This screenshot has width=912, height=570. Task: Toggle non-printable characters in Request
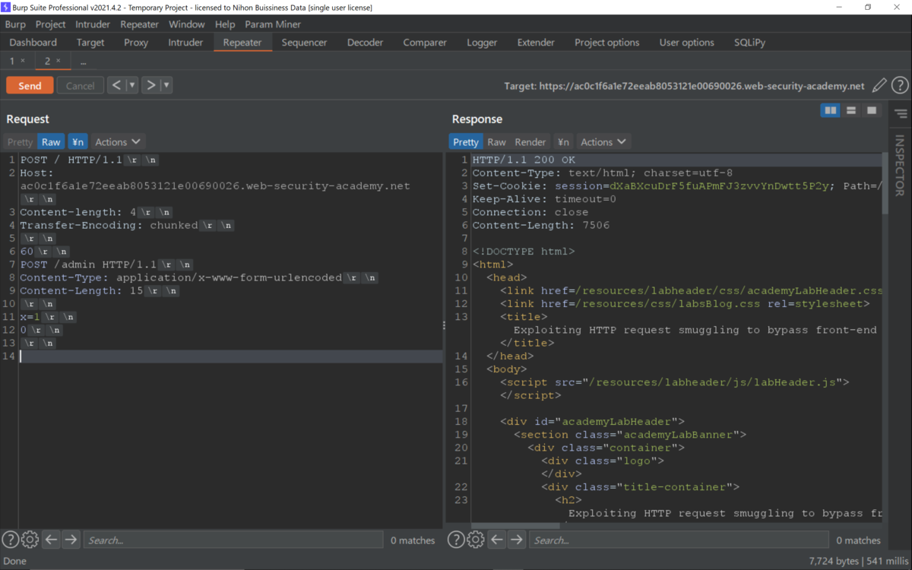pyautogui.click(x=78, y=142)
